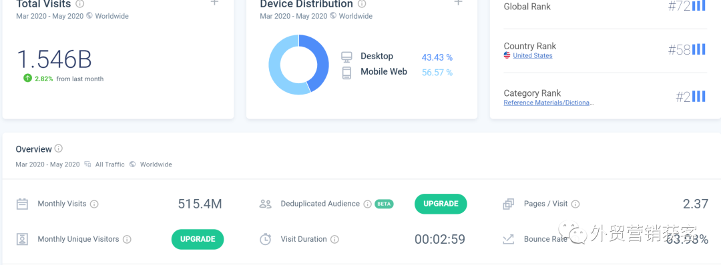721x265 pixels.
Task: Open the info tooltip beside Overview heading
Action: (58, 148)
